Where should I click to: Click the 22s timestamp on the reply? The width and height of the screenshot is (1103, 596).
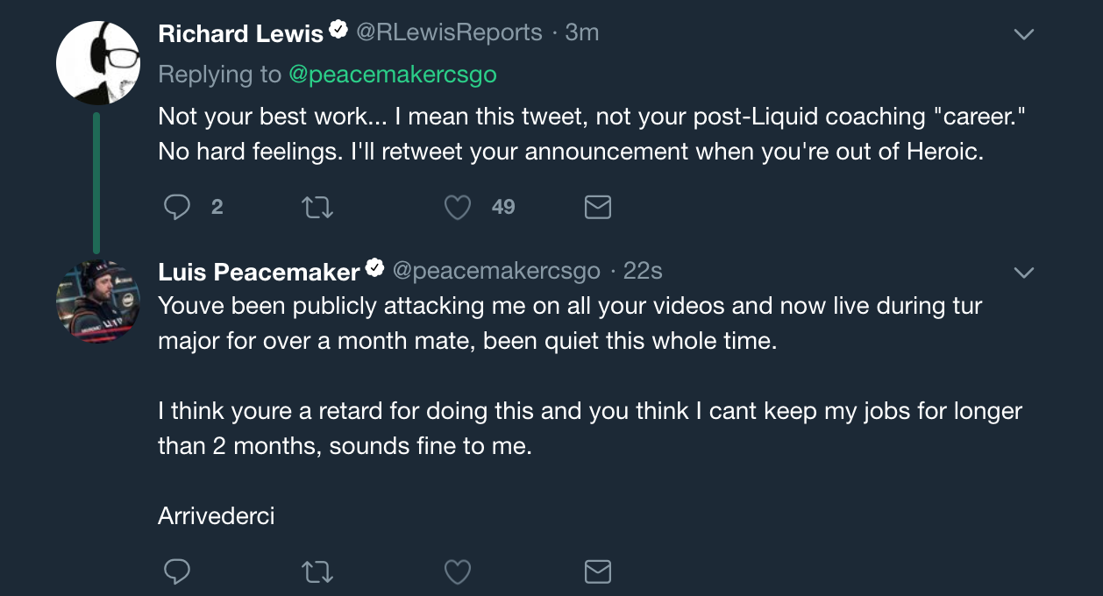click(643, 271)
